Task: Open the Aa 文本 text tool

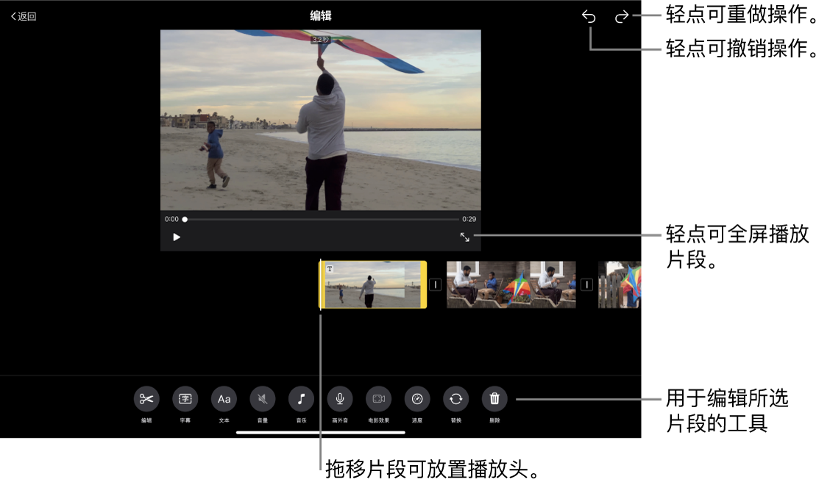Action: (x=224, y=399)
